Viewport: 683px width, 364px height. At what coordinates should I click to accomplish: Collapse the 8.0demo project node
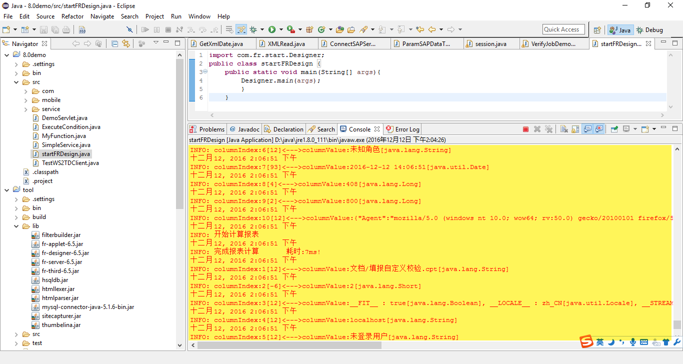7,55
